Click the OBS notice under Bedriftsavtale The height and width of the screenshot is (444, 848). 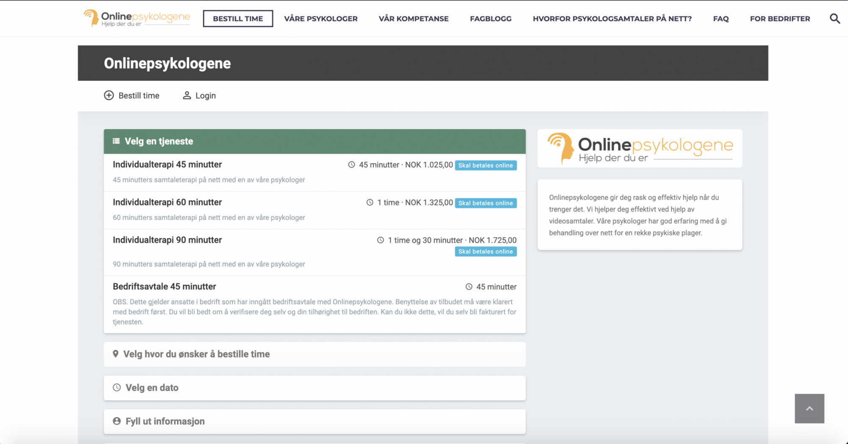coord(315,312)
